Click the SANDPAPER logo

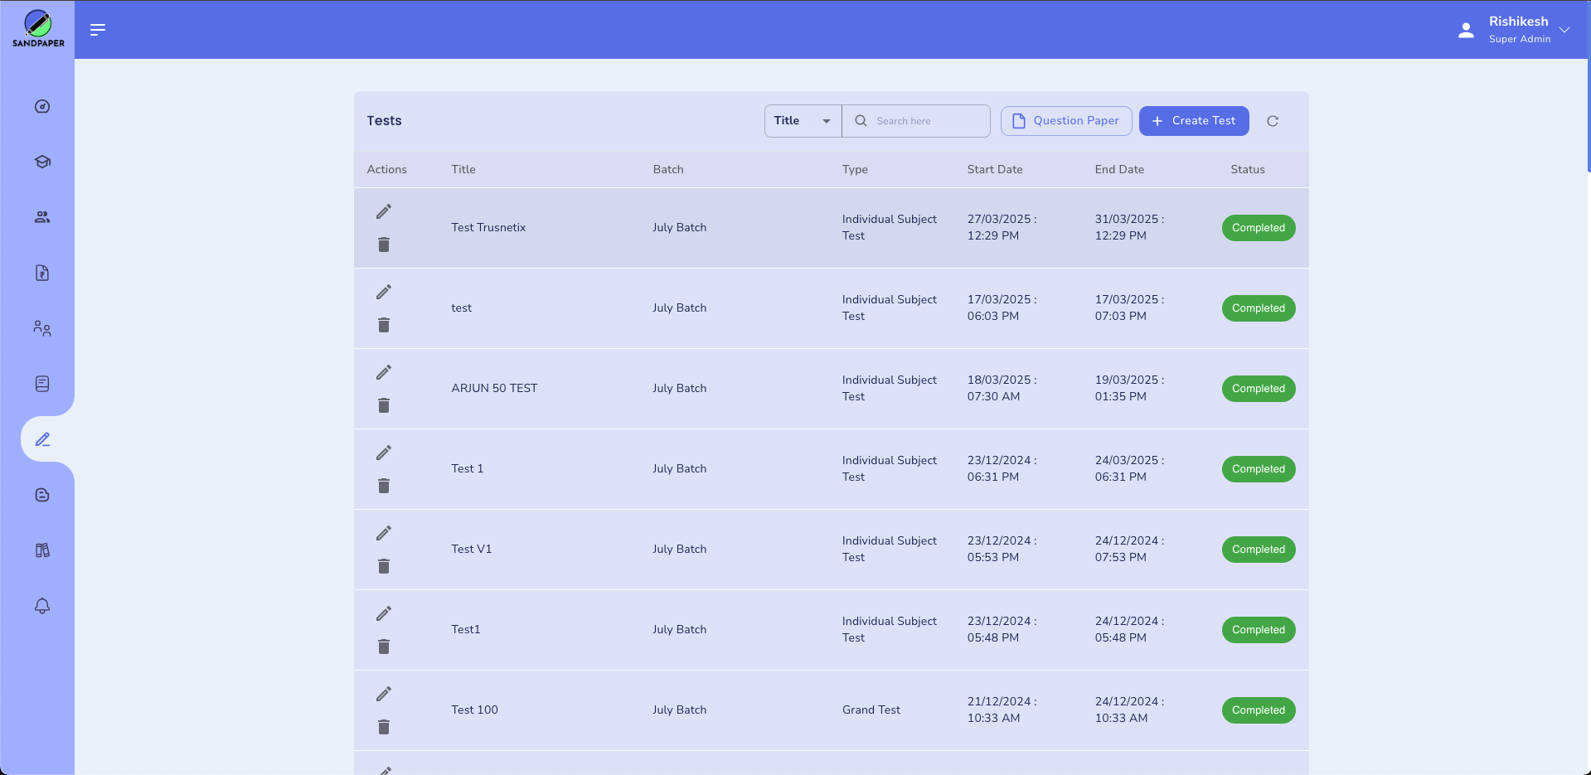click(x=36, y=27)
